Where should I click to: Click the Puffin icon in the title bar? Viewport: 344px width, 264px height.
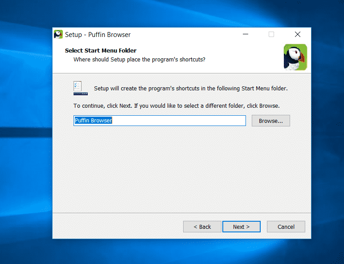point(58,35)
